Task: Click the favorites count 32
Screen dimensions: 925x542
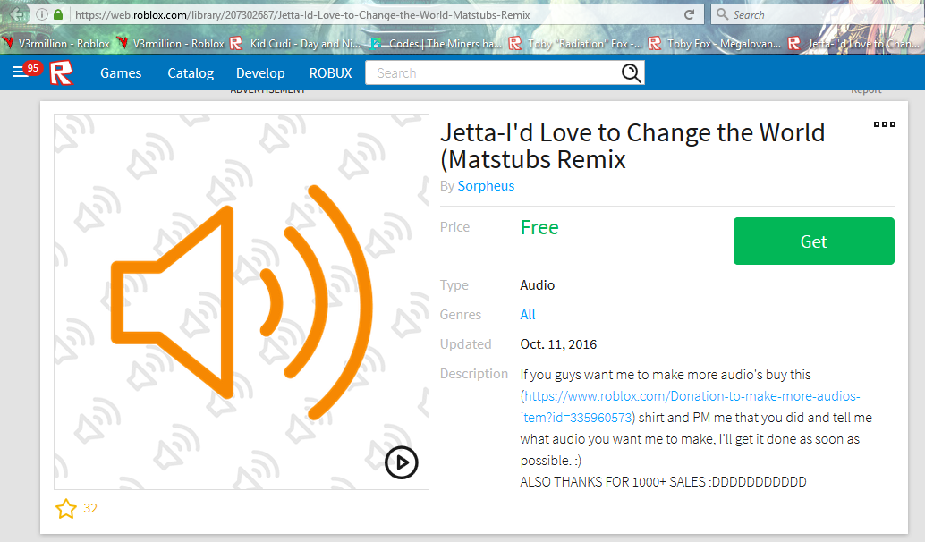Action: [x=90, y=508]
